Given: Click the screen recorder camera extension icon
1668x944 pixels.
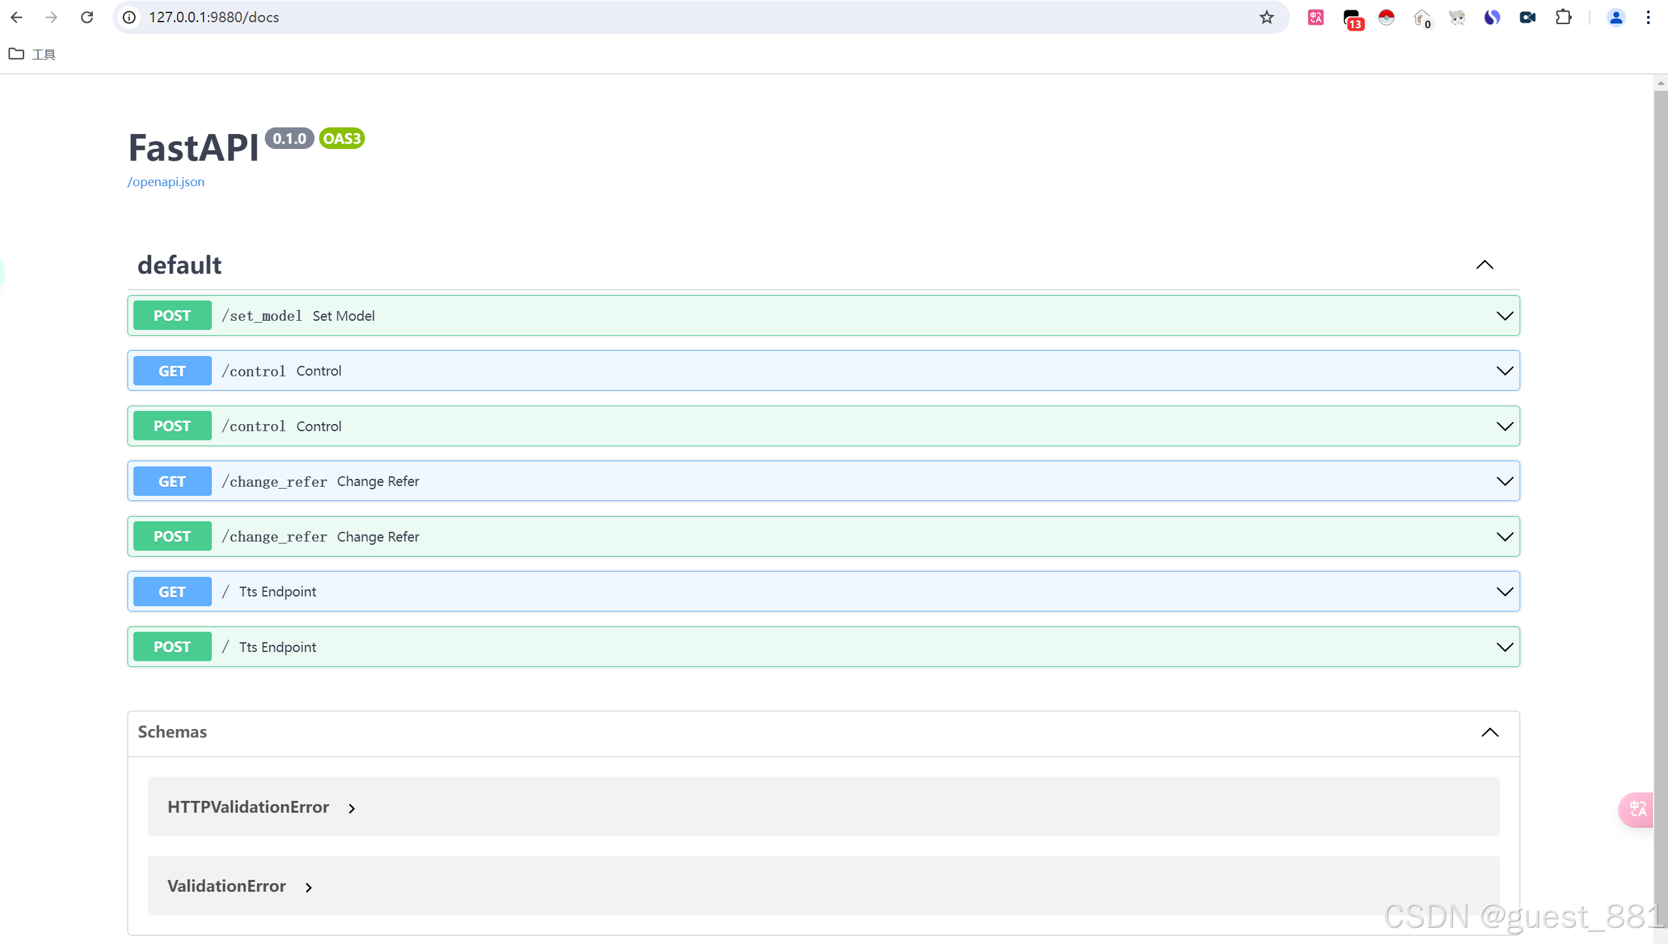Looking at the screenshot, I should click(x=1527, y=17).
